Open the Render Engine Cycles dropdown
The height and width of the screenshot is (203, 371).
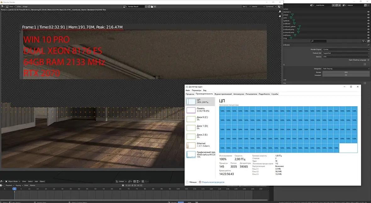[x=346, y=49]
